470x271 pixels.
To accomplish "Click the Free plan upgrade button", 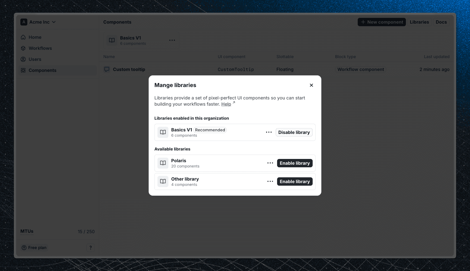I will [x=34, y=248].
